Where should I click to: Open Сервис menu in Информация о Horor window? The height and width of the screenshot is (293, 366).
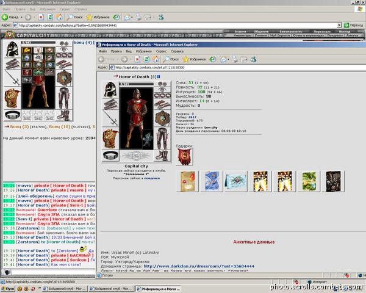(x=161, y=51)
